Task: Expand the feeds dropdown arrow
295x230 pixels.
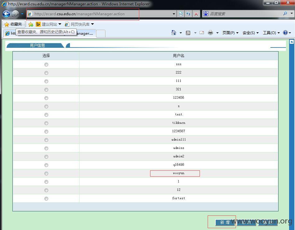Action: 195,33
